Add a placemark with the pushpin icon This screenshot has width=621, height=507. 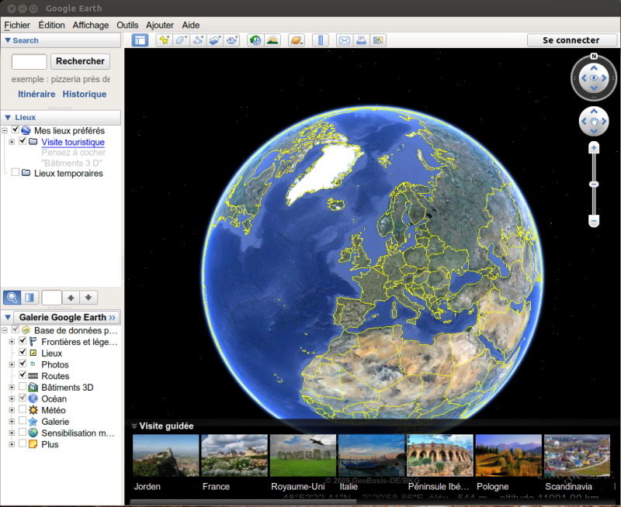[164, 40]
